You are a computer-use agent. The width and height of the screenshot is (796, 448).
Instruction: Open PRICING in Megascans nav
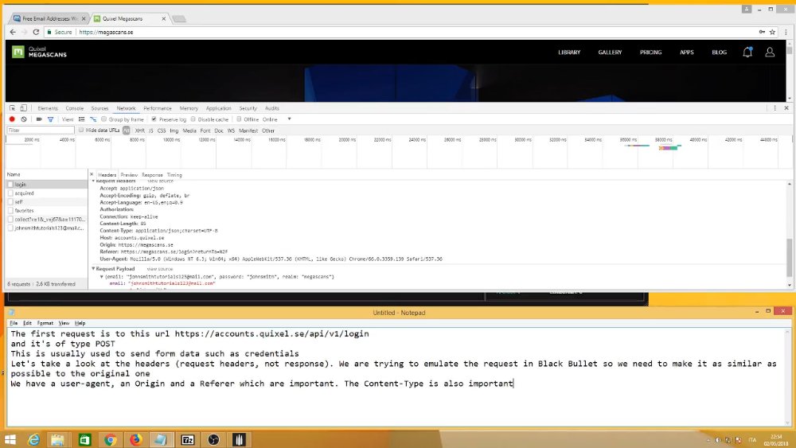coord(651,53)
